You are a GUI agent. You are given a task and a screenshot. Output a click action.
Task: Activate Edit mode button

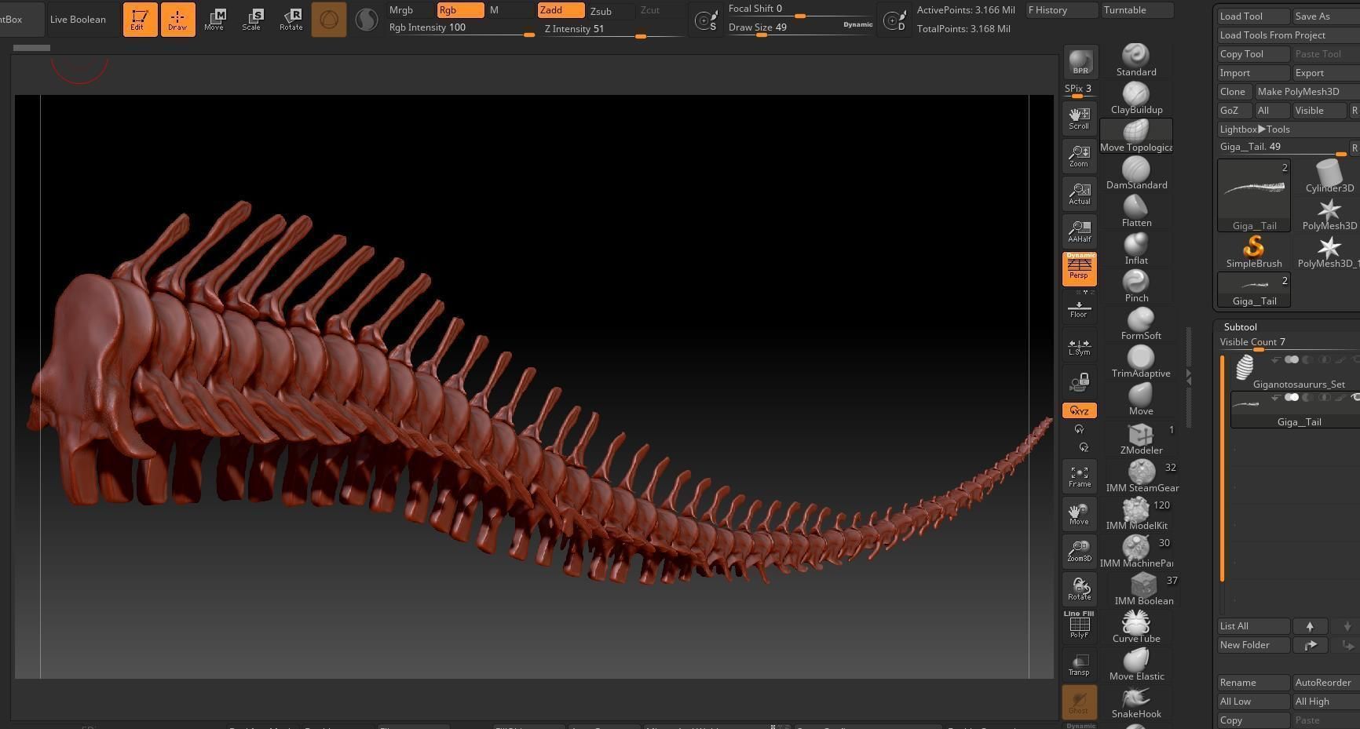click(140, 19)
